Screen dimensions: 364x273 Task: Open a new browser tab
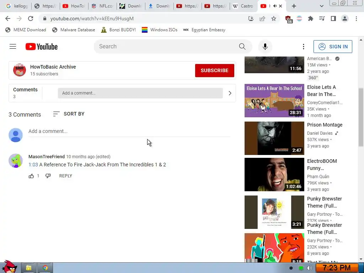[x=294, y=6]
